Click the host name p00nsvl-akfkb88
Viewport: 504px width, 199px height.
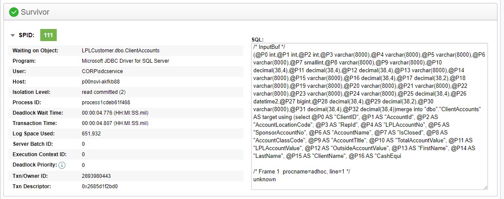101,82
